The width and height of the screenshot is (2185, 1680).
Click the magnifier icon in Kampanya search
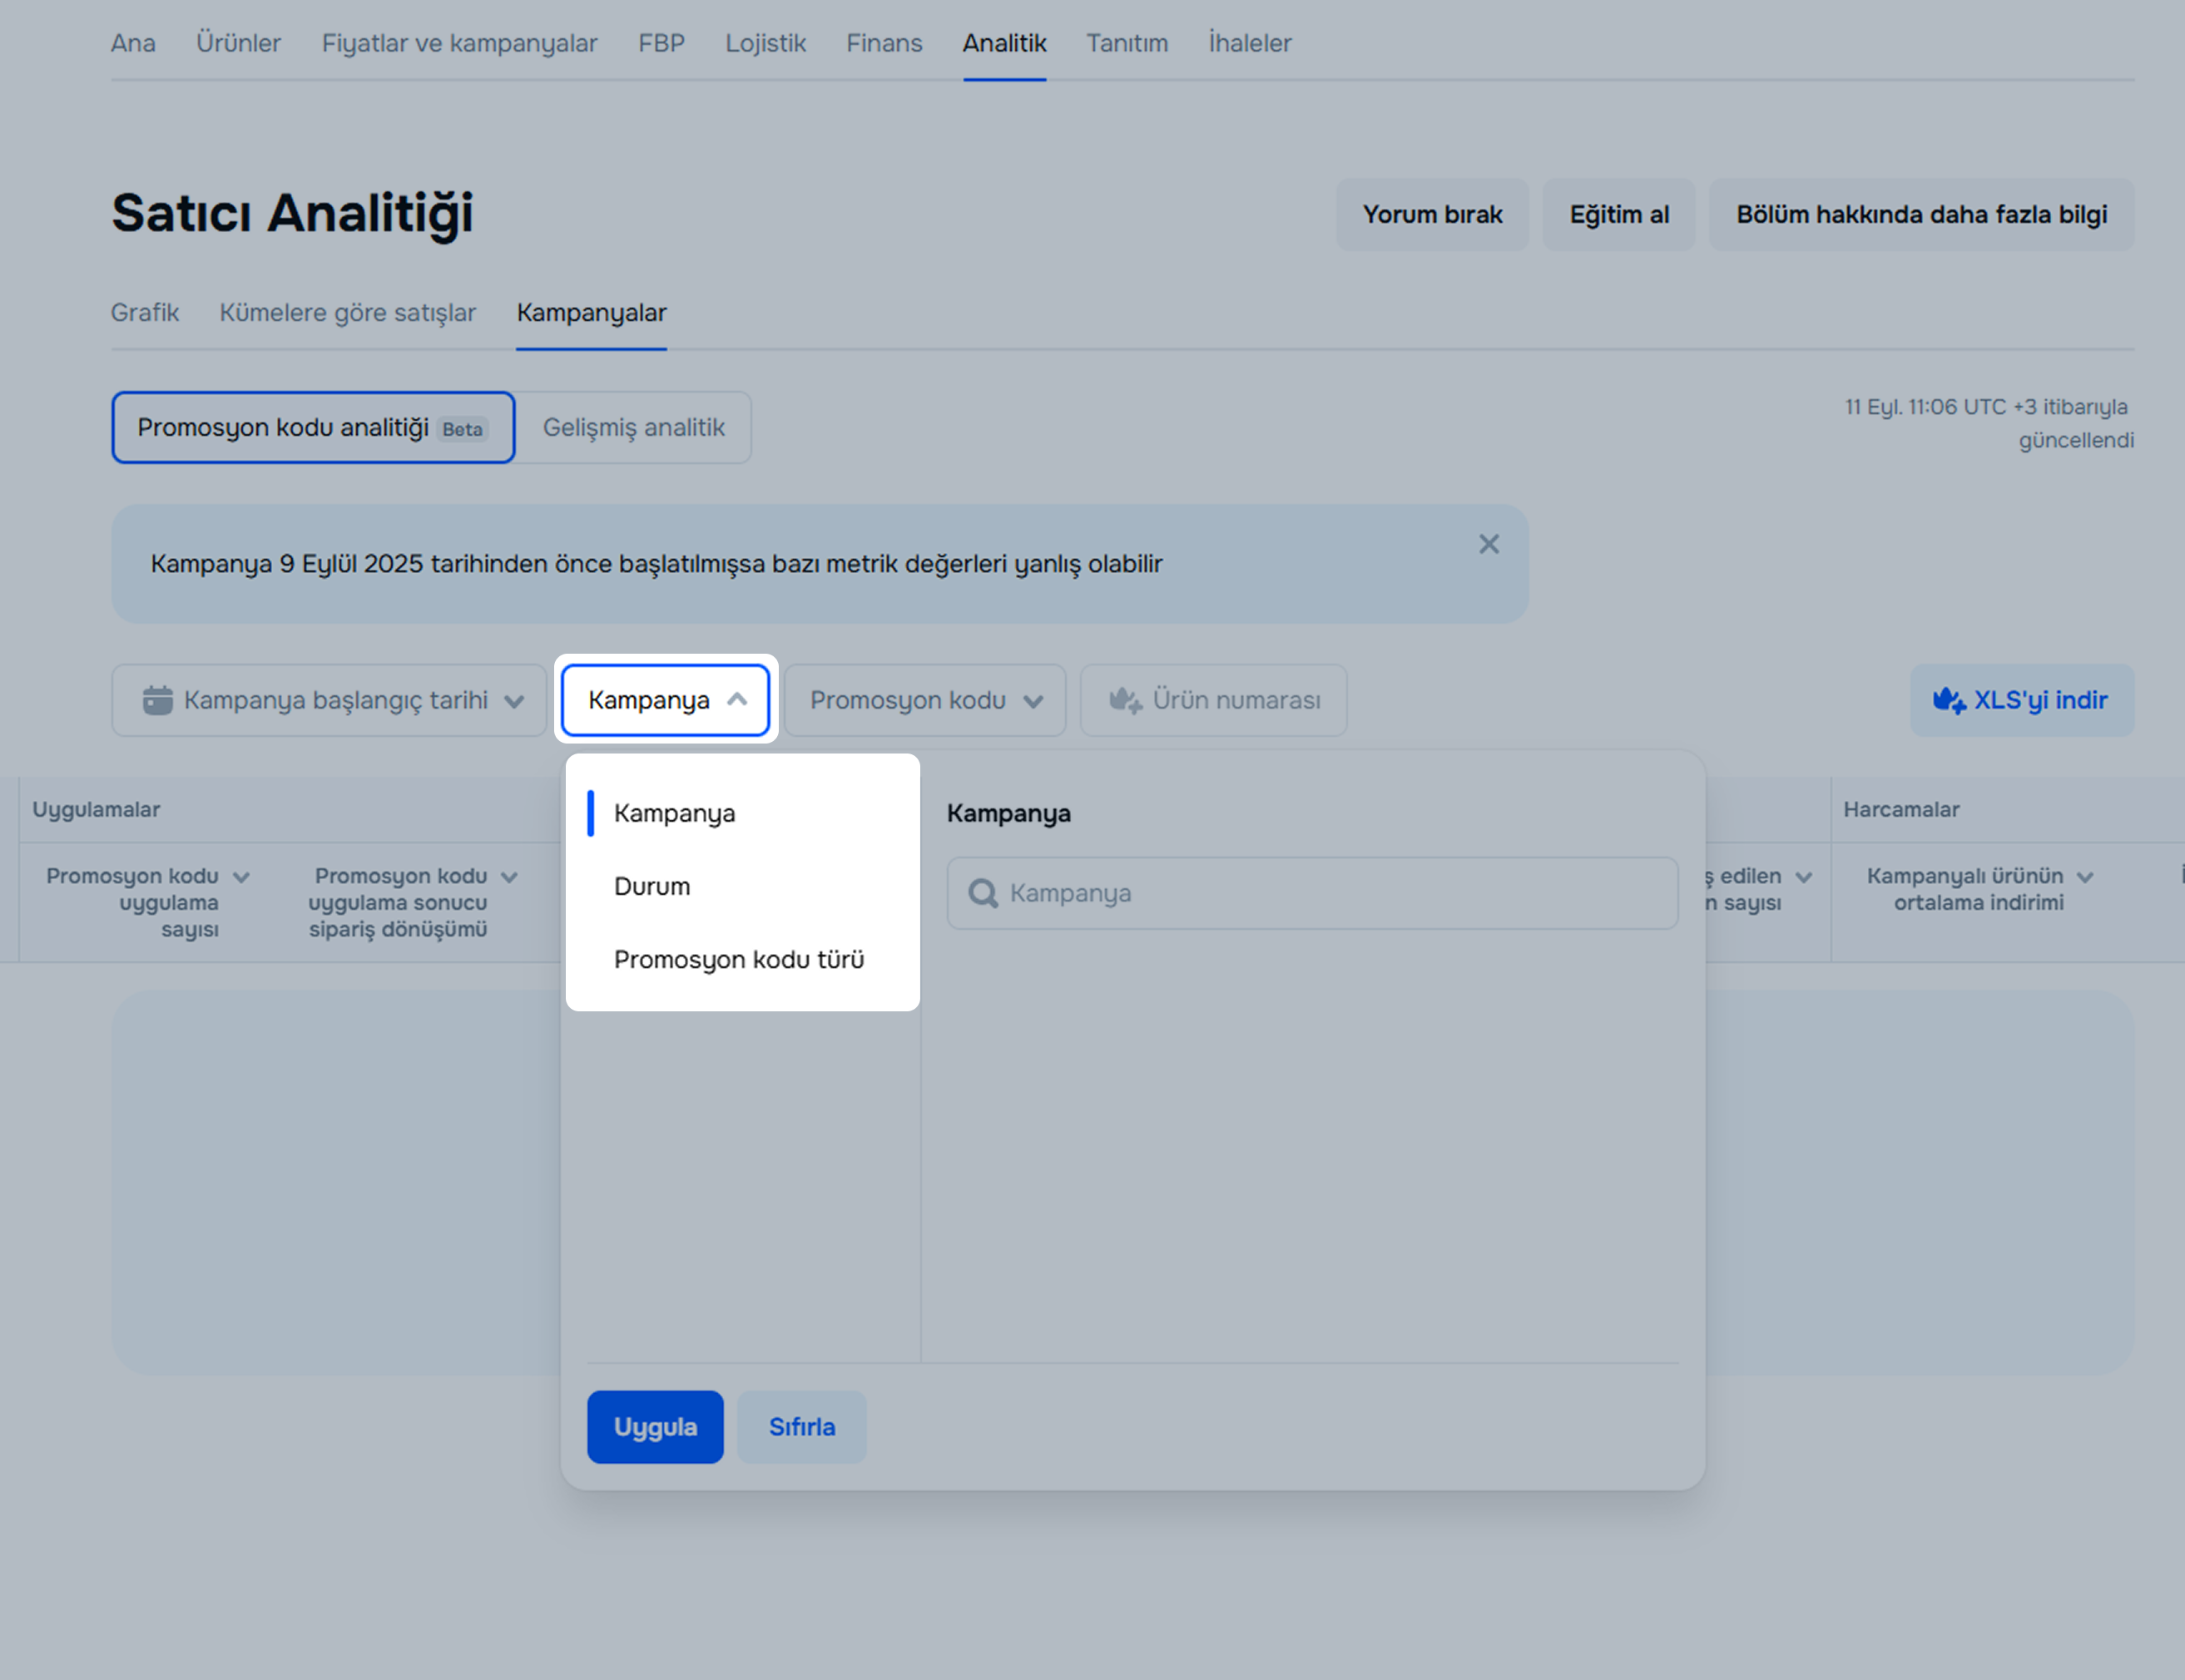point(983,893)
